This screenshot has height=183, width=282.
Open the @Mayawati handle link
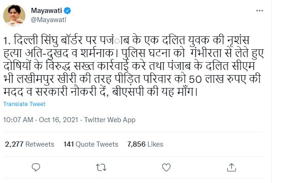tap(48, 20)
